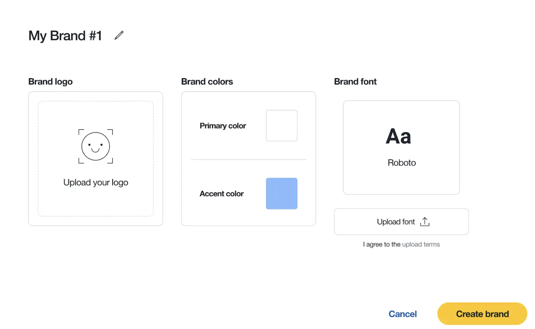Viewport: 535px width, 329px height.
Task: Click the large Aa font preview glyph
Action: (x=398, y=136)
